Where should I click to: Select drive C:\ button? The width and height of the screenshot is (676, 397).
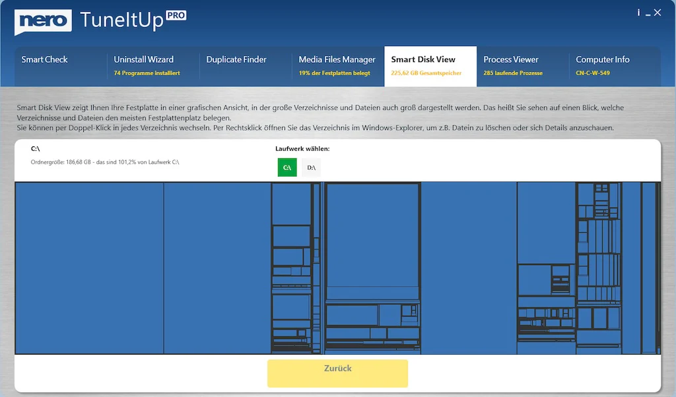(287, 168)
